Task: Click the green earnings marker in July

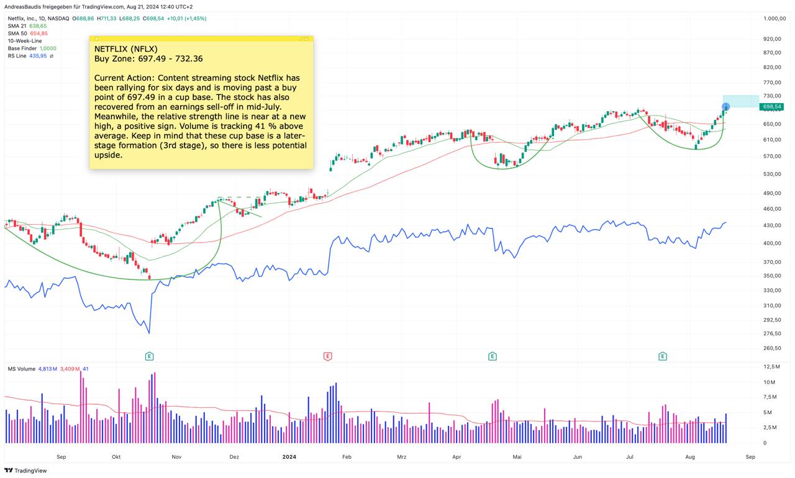Action: [x=663, y=356]
